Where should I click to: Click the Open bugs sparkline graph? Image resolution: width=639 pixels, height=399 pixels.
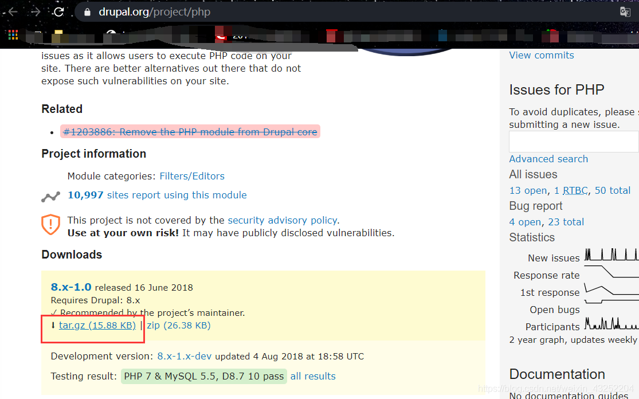[611, 302]
